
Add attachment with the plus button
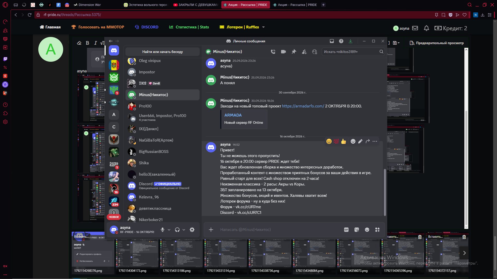click(x=211, y=230)
